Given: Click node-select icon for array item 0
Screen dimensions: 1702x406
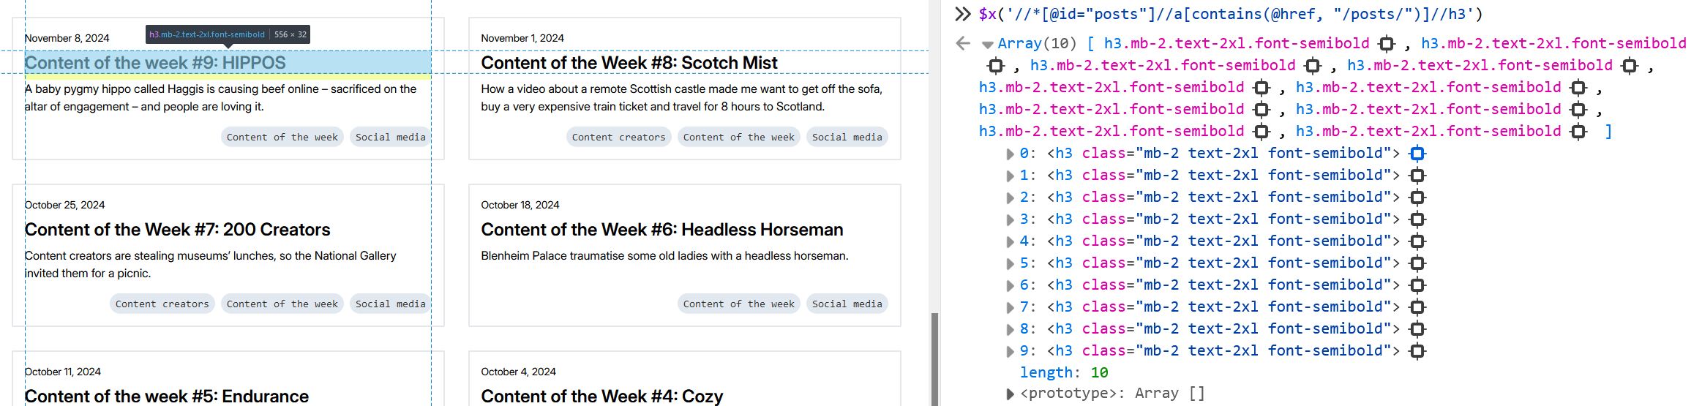Looking at the screenshot, I should point(1417,154).
